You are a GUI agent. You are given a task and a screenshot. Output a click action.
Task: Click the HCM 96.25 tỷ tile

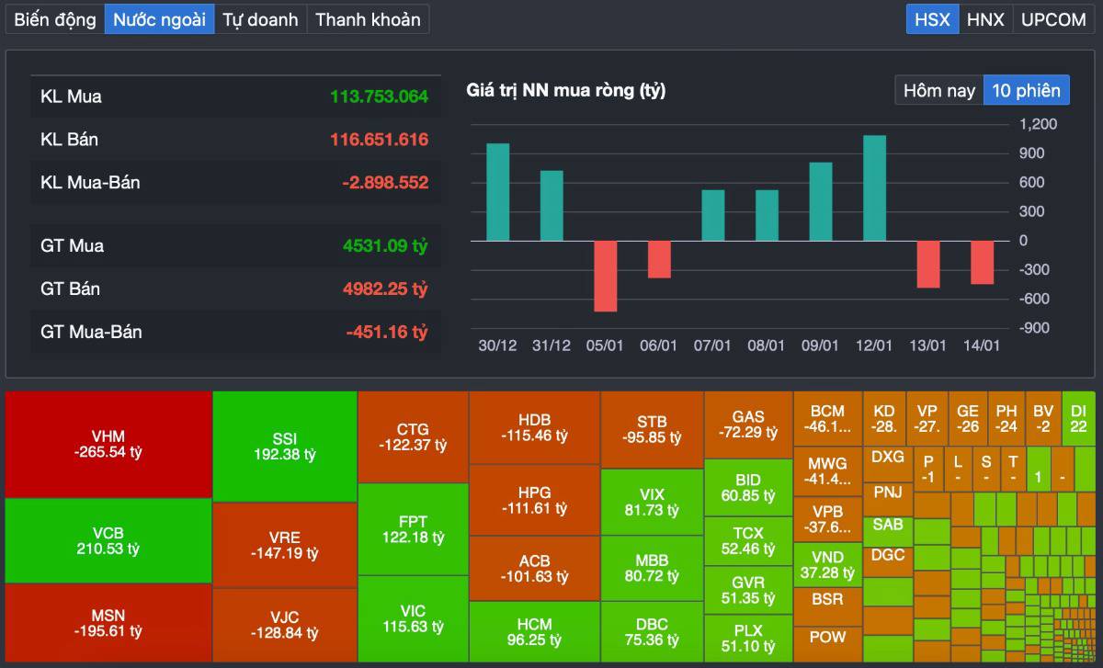(x=534, y=632)
